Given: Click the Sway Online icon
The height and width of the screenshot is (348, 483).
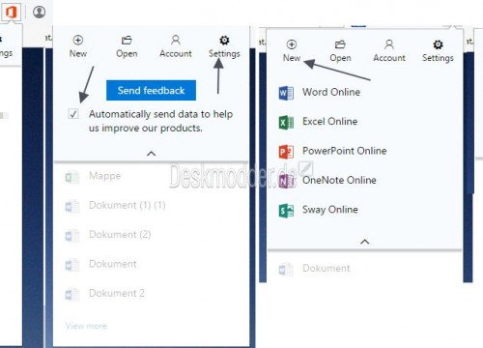Looking at the screenshot, I should [x=286, y=211].
